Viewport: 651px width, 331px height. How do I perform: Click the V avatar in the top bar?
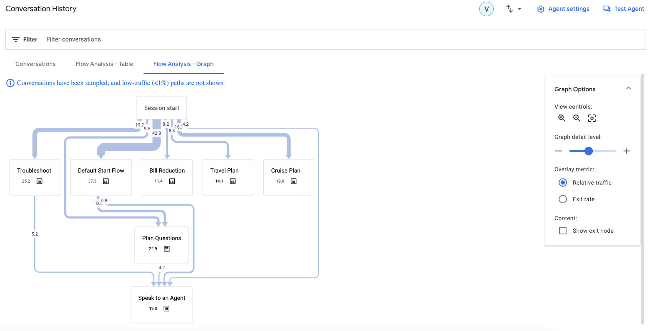pyautogui.click(x=486, y=8)
